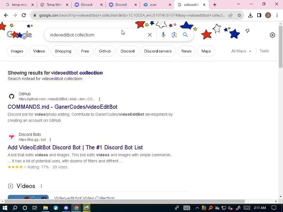This screenshot has height=212, width=283.
Task: Open the Tools search option
Action: coord(264,51)
